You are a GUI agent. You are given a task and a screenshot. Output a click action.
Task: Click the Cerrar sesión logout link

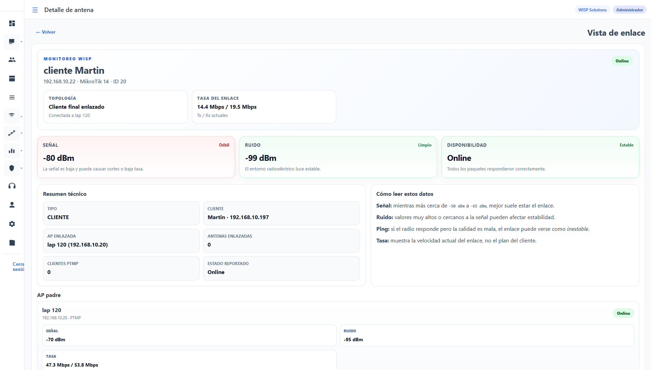pyautogui.click(x=18, y=267)
